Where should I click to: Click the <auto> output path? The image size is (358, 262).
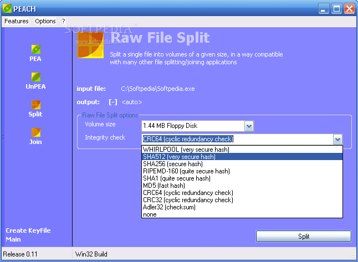coord(132,102)
